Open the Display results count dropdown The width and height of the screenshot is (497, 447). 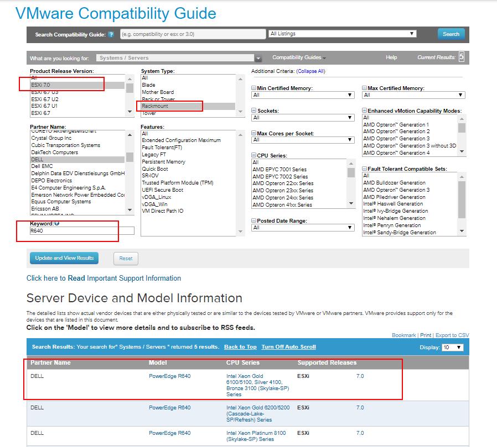[x=452, y=348]
